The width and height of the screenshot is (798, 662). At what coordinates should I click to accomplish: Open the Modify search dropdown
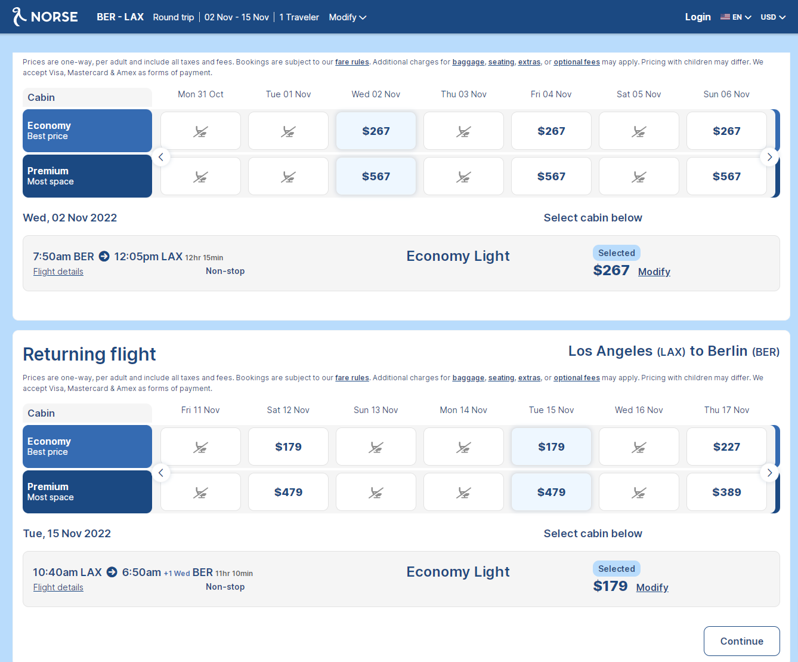[348, 17]
